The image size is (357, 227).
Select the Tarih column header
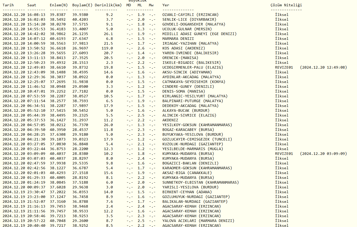point(8,5)
